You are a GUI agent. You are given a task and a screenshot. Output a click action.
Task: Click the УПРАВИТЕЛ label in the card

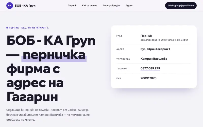(x=123, y=59)
